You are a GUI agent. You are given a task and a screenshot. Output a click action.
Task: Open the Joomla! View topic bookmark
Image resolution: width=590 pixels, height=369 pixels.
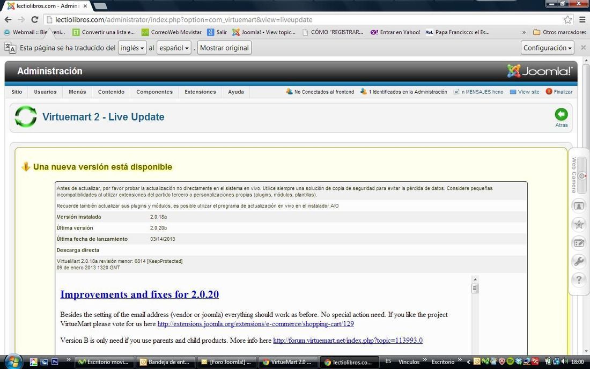(264, 32)
